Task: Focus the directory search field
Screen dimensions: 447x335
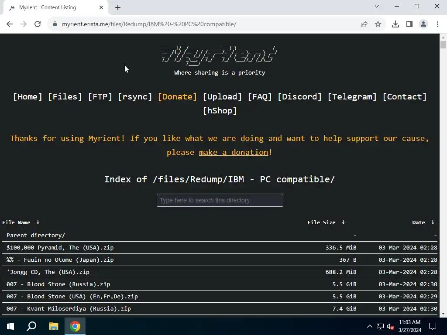Action: click(220, 200)
